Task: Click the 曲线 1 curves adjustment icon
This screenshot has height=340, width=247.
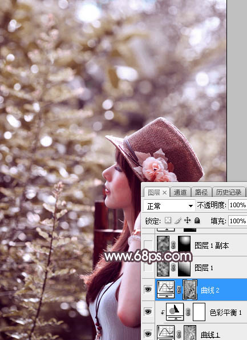Action: [165, 333]
